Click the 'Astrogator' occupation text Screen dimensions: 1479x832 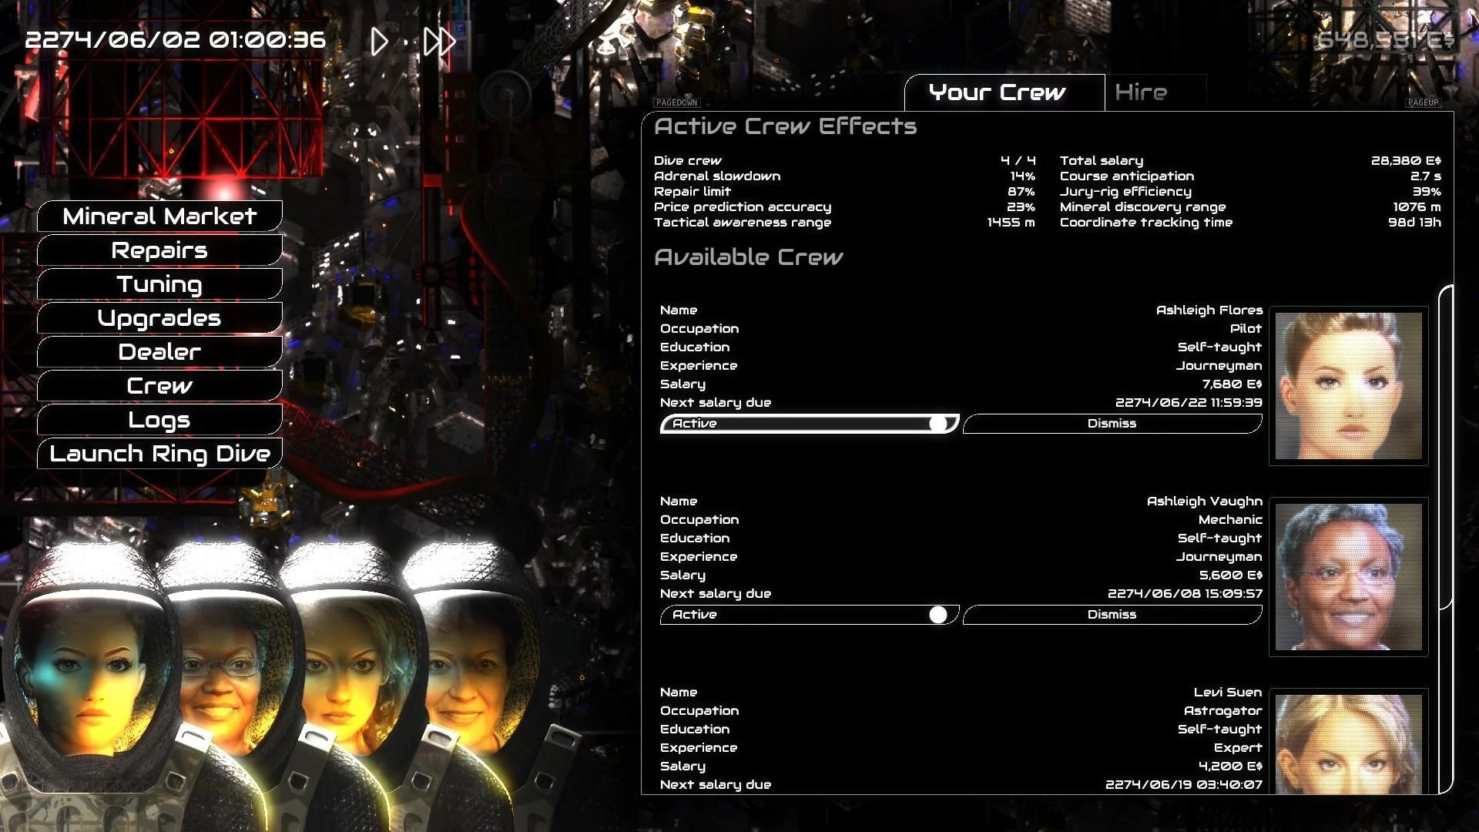[x=1222, y=711]
